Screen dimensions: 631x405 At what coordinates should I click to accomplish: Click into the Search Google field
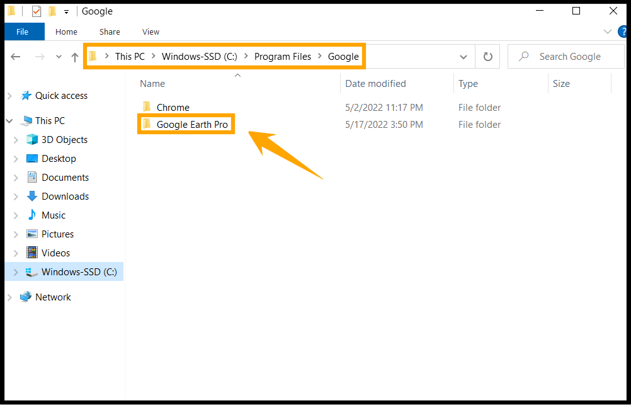[566, 57]
